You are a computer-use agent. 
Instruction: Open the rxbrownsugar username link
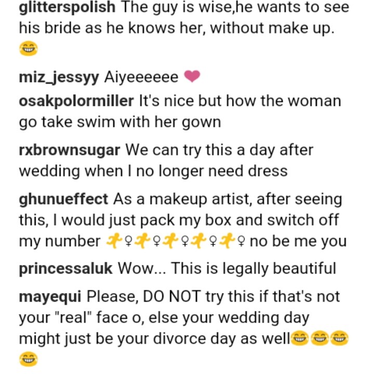tap(69, 150)
